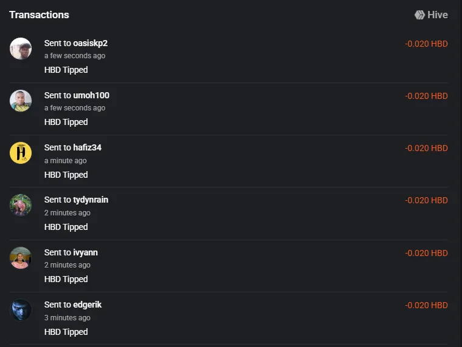Click 'HBD Tipped' memo under ivyann
This screenshot has width=462, height=347.
pyautogui.click(x=66, y=279)
